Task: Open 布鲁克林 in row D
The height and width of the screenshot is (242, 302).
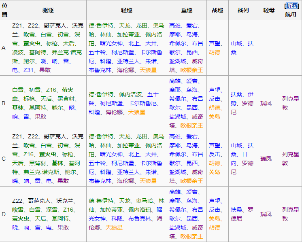Action: [140, 219]
